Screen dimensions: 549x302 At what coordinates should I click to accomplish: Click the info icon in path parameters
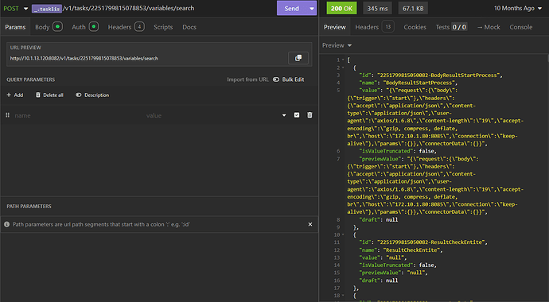point(6,224)
